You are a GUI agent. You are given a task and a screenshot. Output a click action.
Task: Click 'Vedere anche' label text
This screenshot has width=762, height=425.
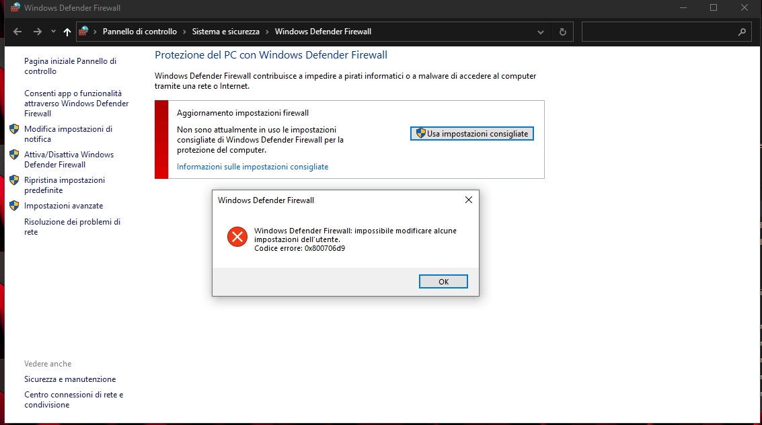click(x=48, y=364)
